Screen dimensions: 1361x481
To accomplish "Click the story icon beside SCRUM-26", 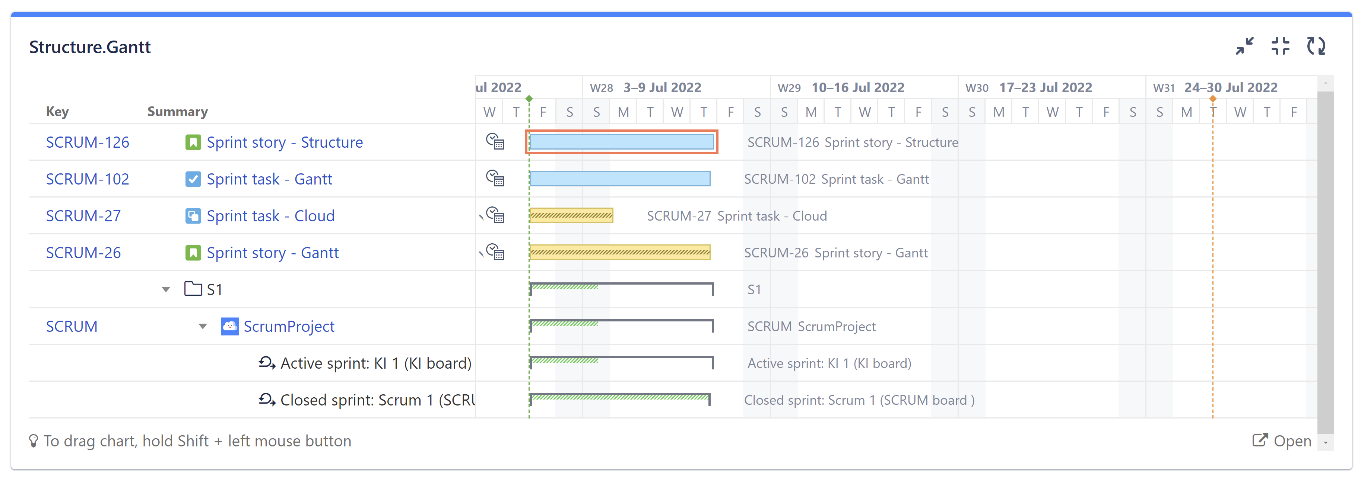I will 193,253.
